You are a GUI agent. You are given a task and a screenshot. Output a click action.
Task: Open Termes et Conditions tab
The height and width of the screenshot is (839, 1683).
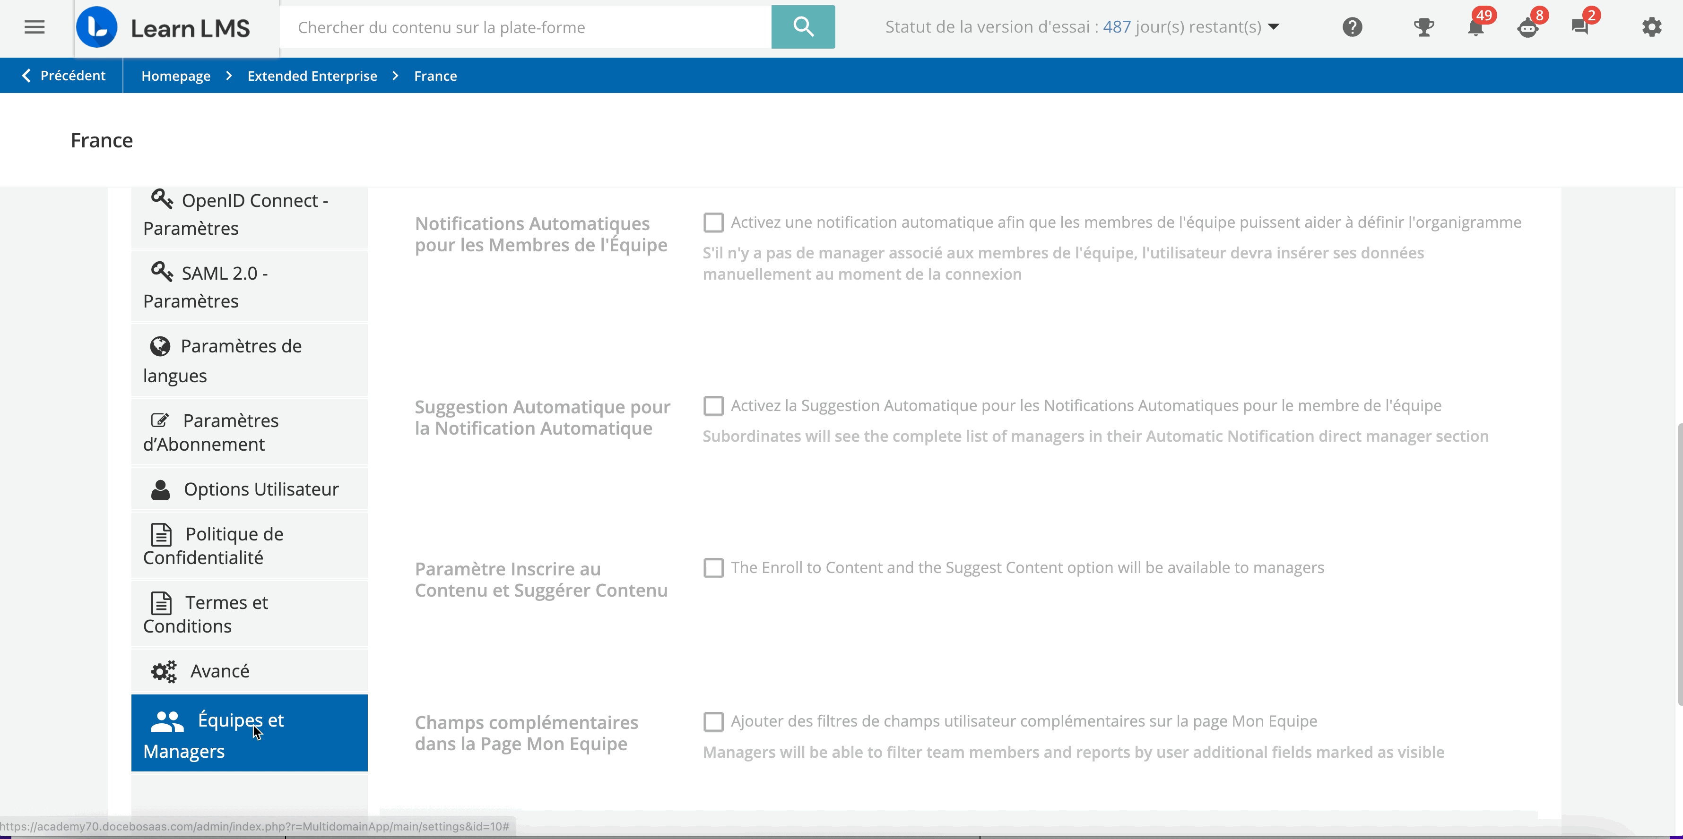250,614
